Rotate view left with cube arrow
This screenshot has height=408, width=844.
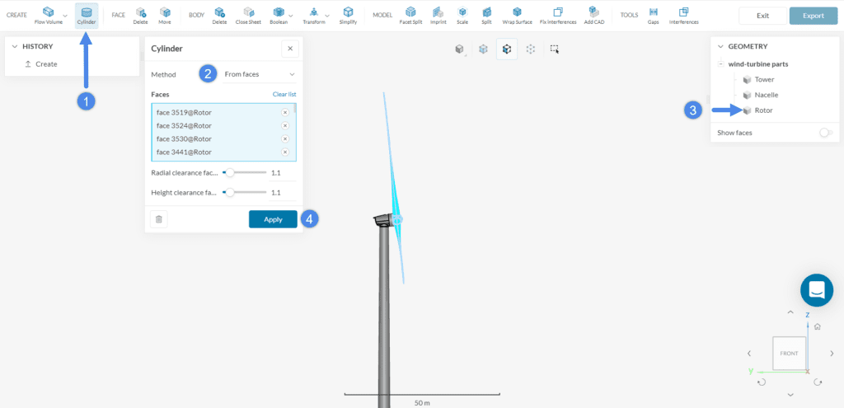[x=749, y=354]
